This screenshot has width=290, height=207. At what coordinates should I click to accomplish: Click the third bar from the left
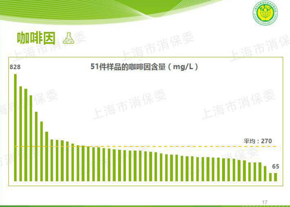(26, 135)
